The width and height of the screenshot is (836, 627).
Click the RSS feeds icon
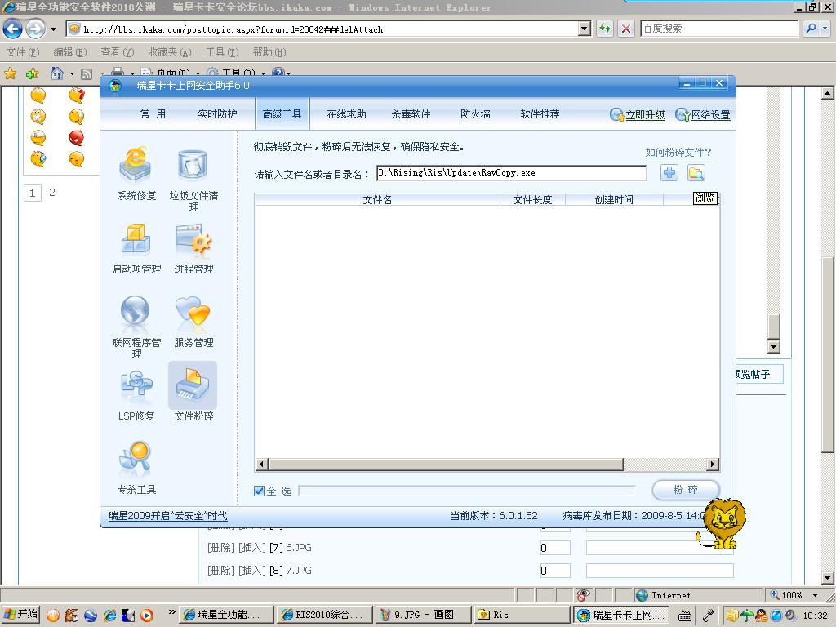click(87, 74)
